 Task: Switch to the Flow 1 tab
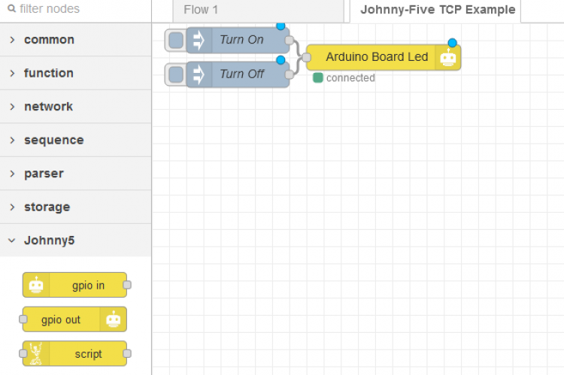(x=258, y=11)
